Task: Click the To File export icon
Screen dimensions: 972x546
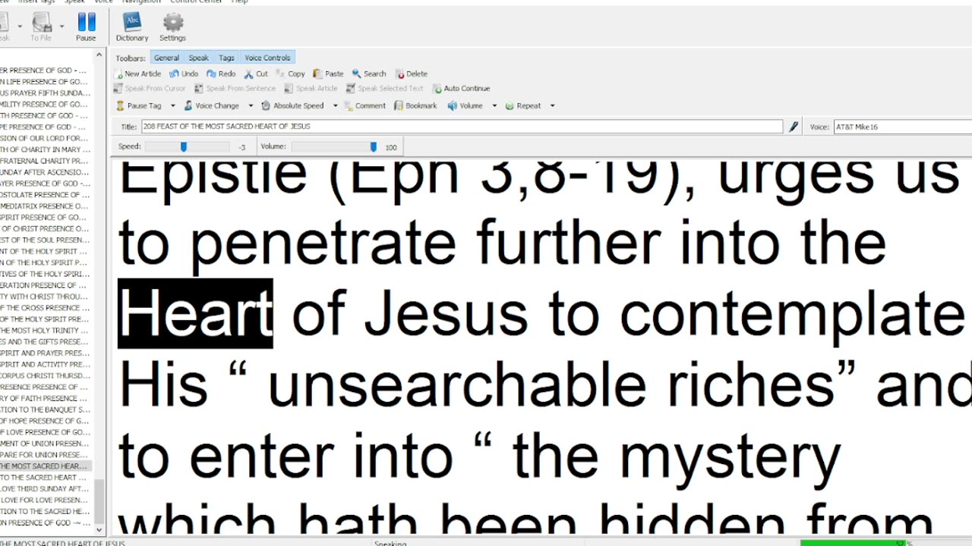Action: (40, 27)
